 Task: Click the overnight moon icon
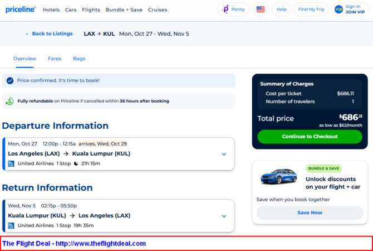point(76,163)
